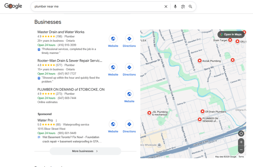Click Open in Maps button
The image size is (253, 167).
pyautogui.click(x=231, y=34)
